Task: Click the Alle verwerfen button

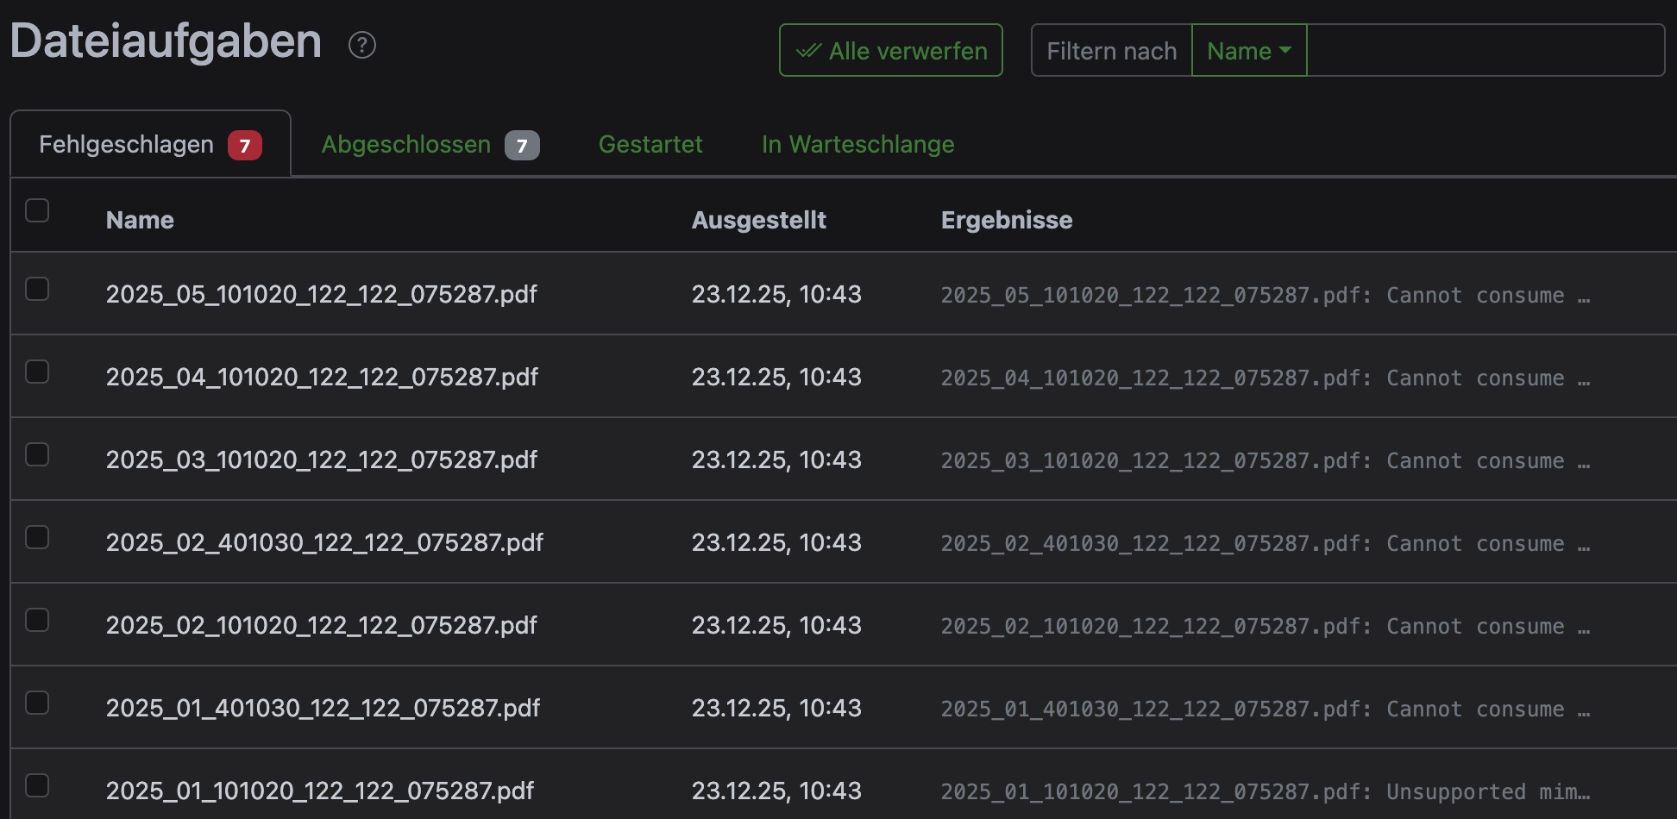Action: coord(890,51)
